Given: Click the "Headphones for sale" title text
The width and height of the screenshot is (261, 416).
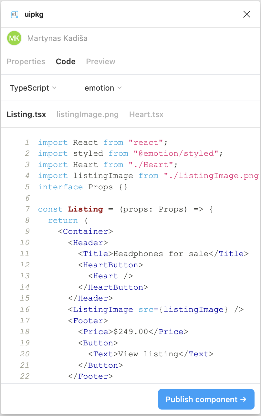Looking at the screenshot, I should [x=161, y=254].
